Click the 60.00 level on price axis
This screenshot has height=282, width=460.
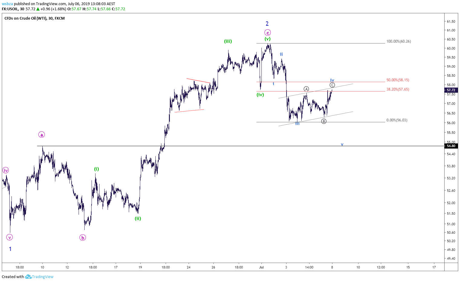(451, 48)
